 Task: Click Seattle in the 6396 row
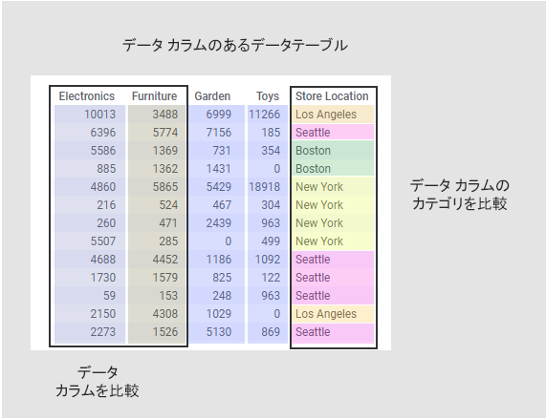tap(313, 133)
